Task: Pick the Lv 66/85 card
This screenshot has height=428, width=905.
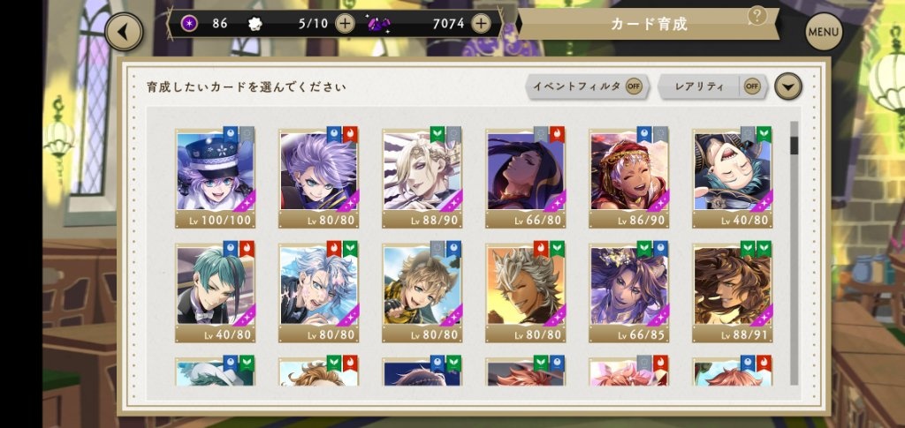Action: (628, 291)
